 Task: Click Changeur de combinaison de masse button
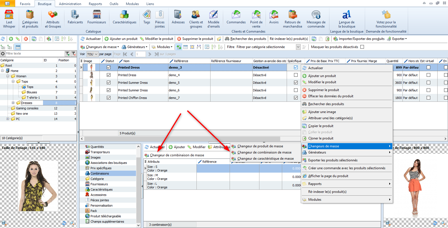point(174,155)
